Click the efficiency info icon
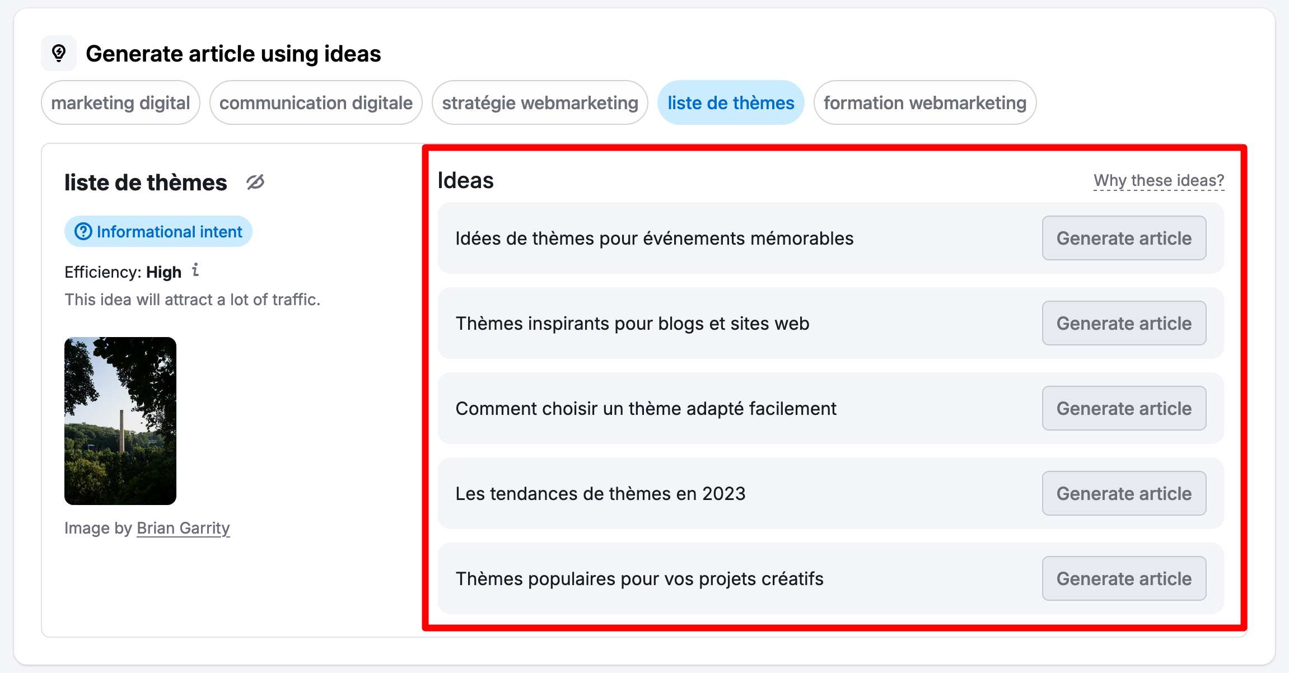 [195, 270]
